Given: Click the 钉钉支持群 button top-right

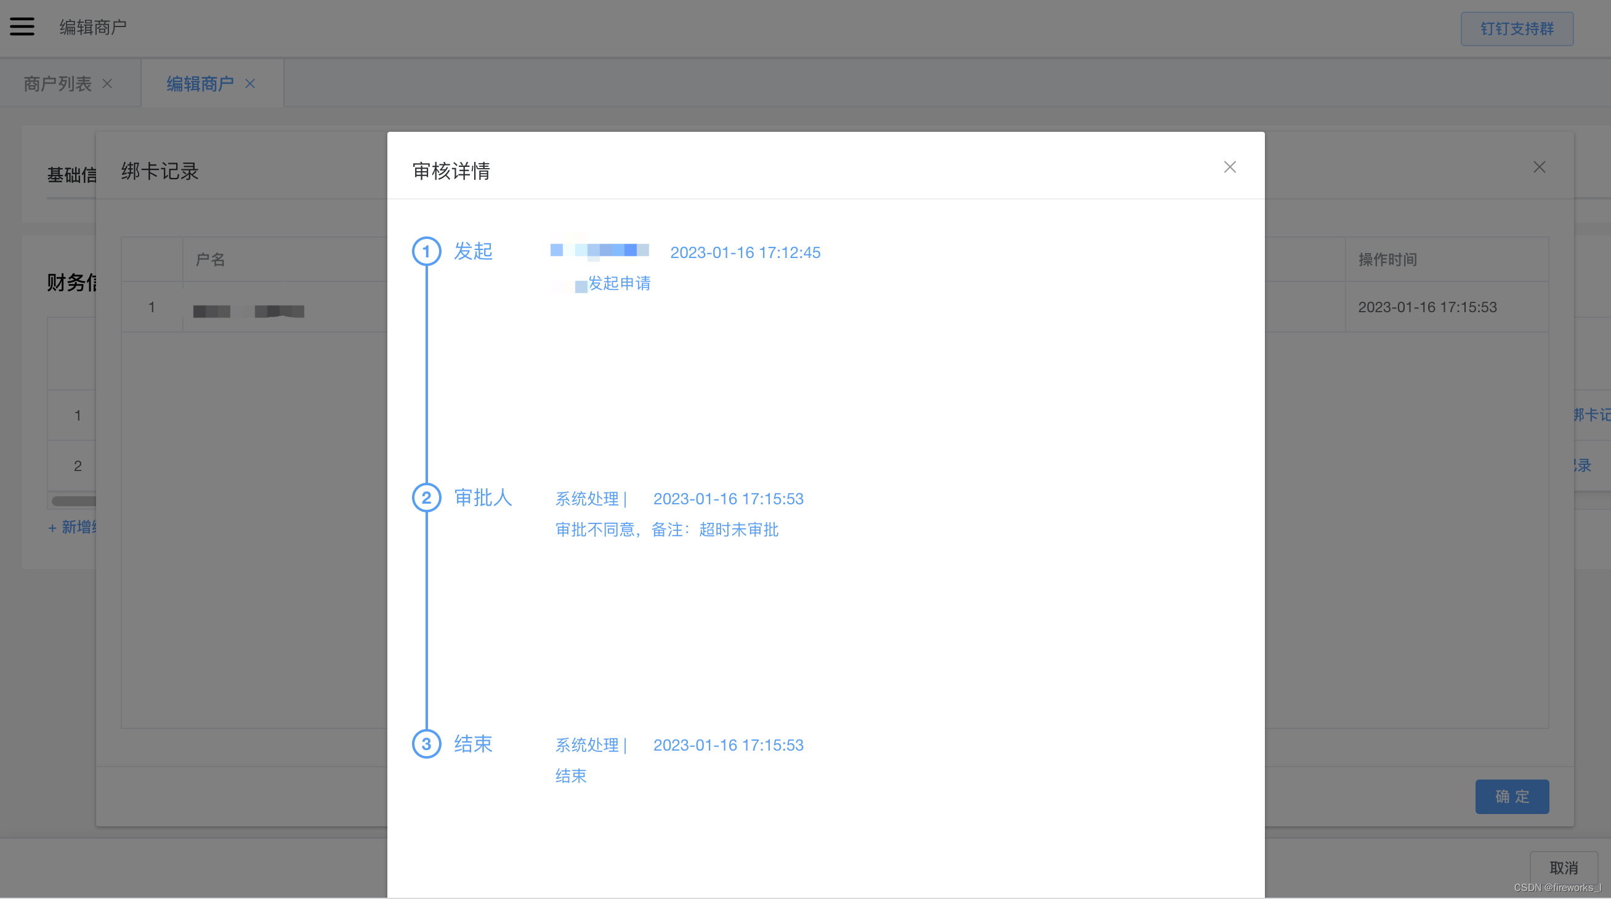Looking at the screenshot, I should click(x=1517, y=28).
